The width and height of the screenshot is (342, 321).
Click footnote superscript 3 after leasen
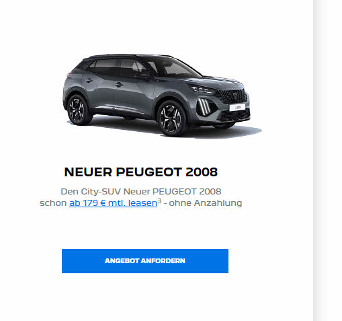[x=159, y=201]
